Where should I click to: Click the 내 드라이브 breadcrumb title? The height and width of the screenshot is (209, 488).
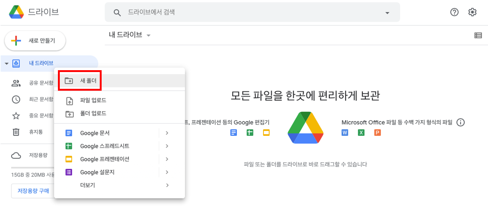[126, 35]
